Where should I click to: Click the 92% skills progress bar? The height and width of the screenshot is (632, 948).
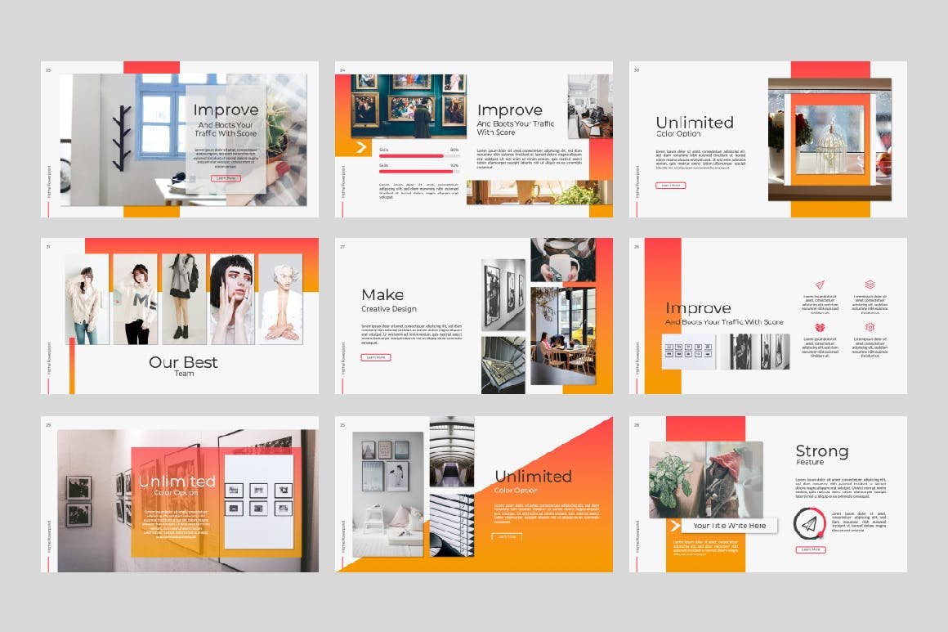419,172
